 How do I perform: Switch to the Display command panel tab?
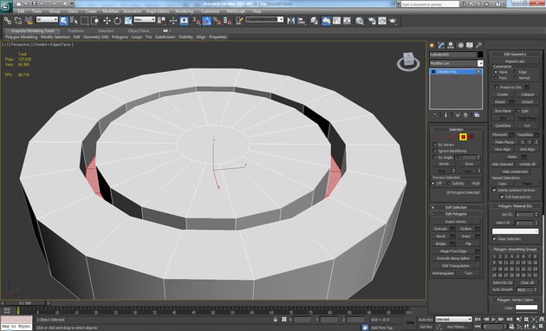470,45
